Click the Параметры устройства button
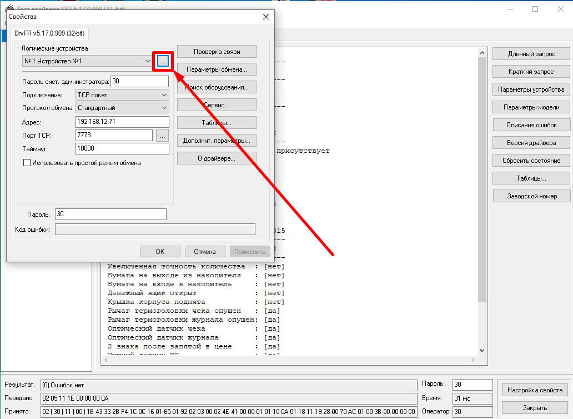The width and height of the screenshot is (573, 419). [x=531, y=89]
